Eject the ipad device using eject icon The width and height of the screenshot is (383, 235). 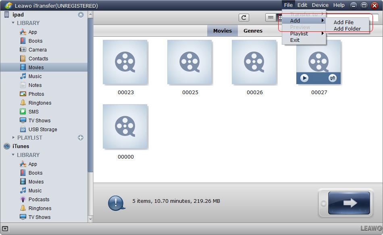tap(81, 15)
